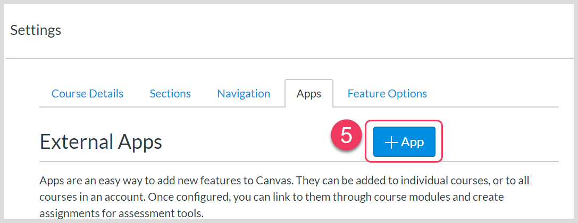Go to the Navigation tab
The image size is (578, 223).
(x=244, y=94)
